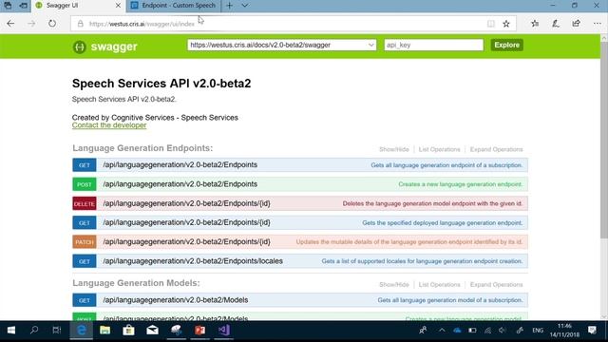This screenshot has width=608, height=342.
Task: Click the browser forward arrow
Action: 31,24
